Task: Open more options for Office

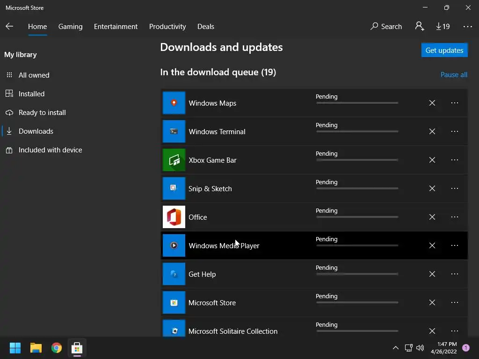Action: click(455, 217)
